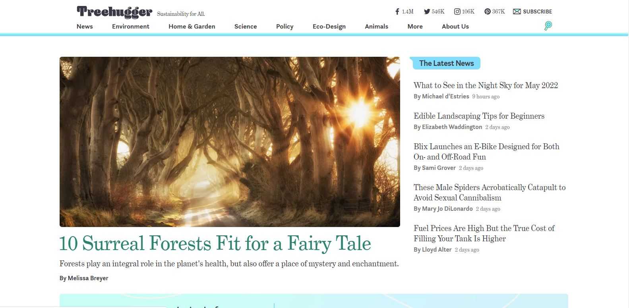Open the Animals menu

(x=376, y=27)
